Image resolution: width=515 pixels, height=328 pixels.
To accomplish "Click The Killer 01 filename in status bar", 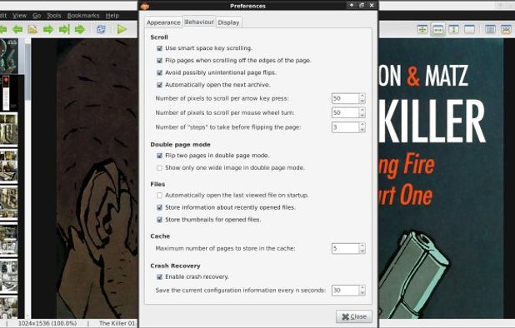I will point(117,323).
